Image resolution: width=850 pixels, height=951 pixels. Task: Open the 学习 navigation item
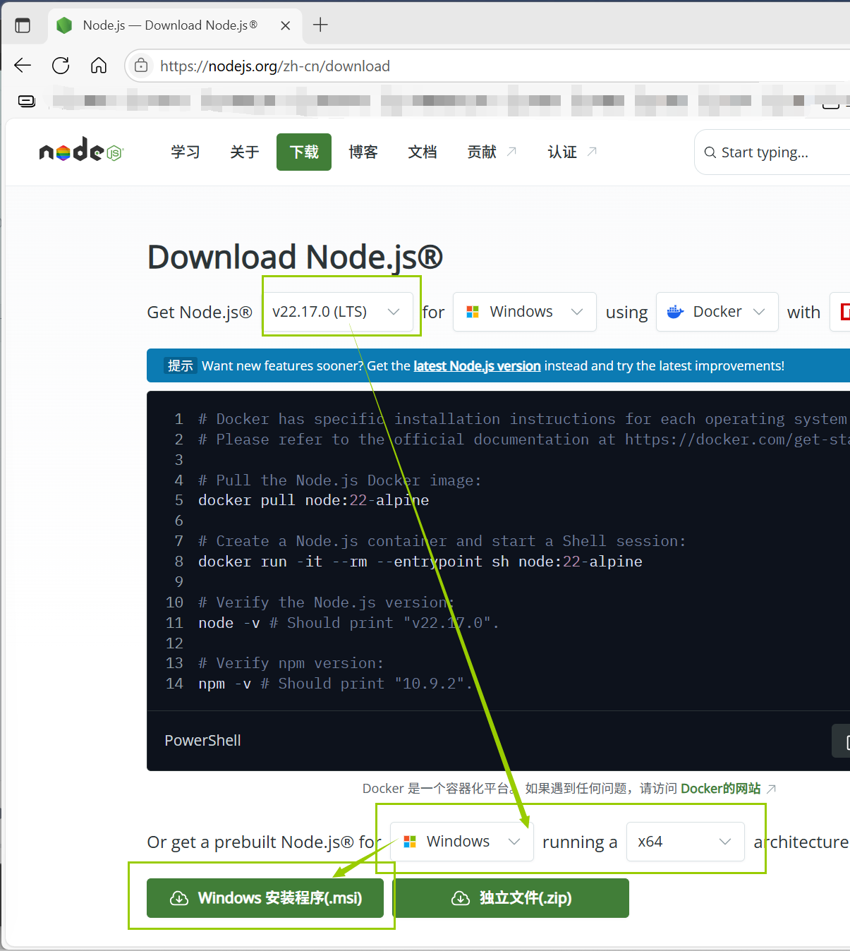186,152
